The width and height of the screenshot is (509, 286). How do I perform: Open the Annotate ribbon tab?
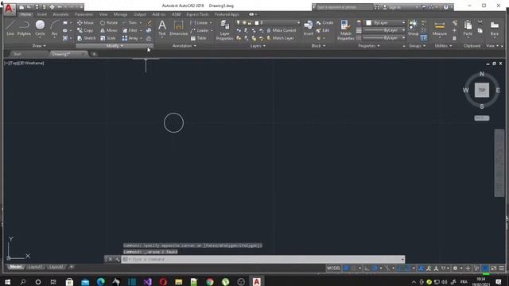60,14
